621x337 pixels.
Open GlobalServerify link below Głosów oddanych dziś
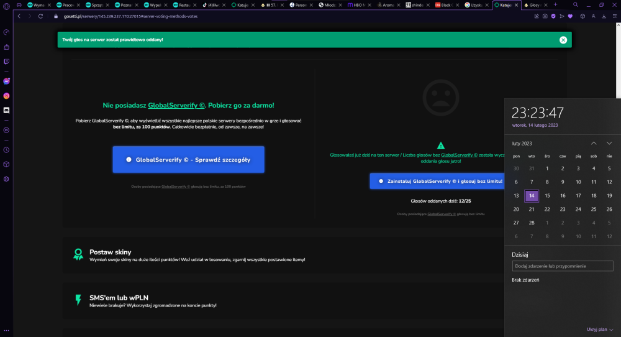click(x=442, y=214)
